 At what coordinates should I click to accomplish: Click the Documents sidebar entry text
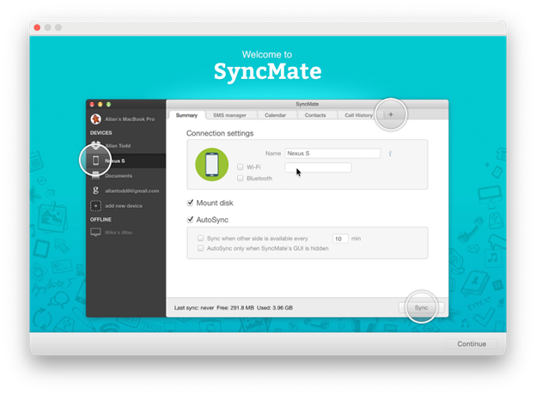click(x=119, y=176)
